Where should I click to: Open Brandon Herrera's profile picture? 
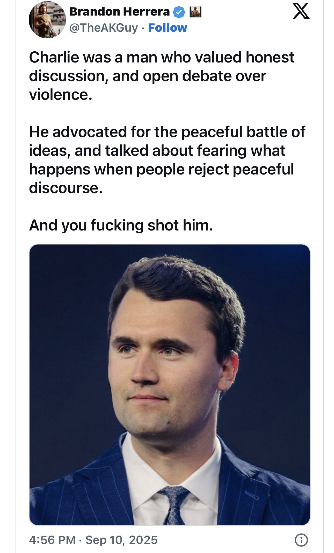click(x=47, y=20)
